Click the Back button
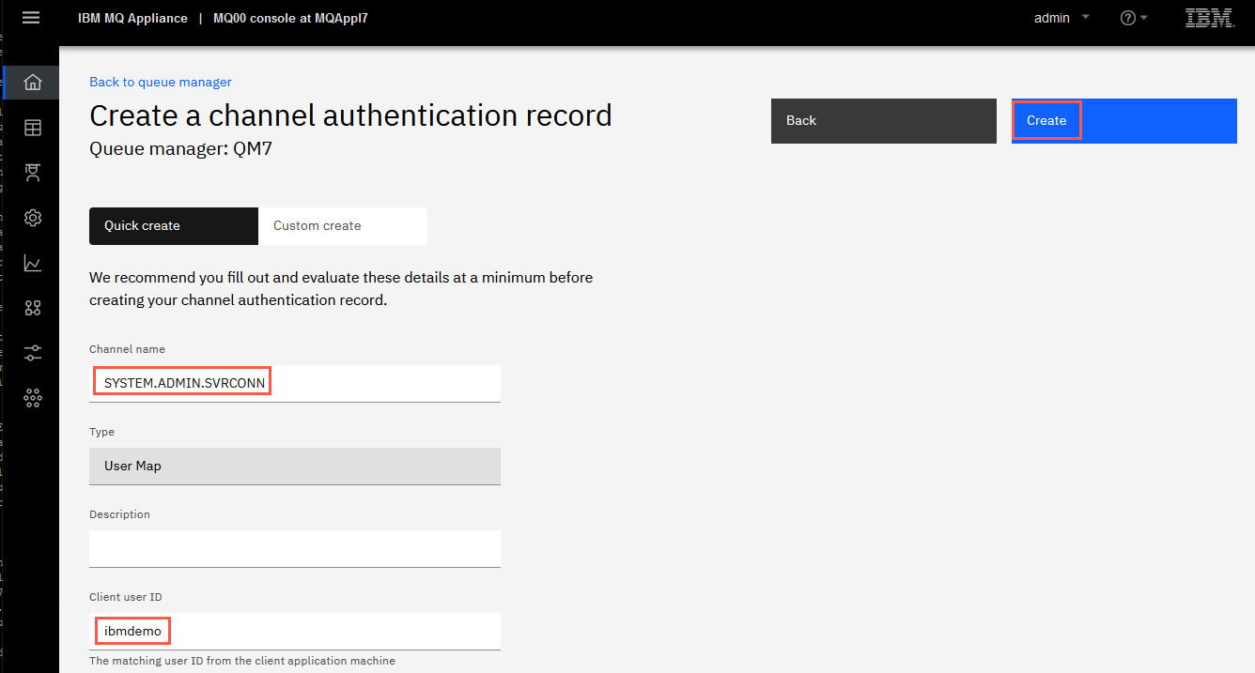 point(884,121)
